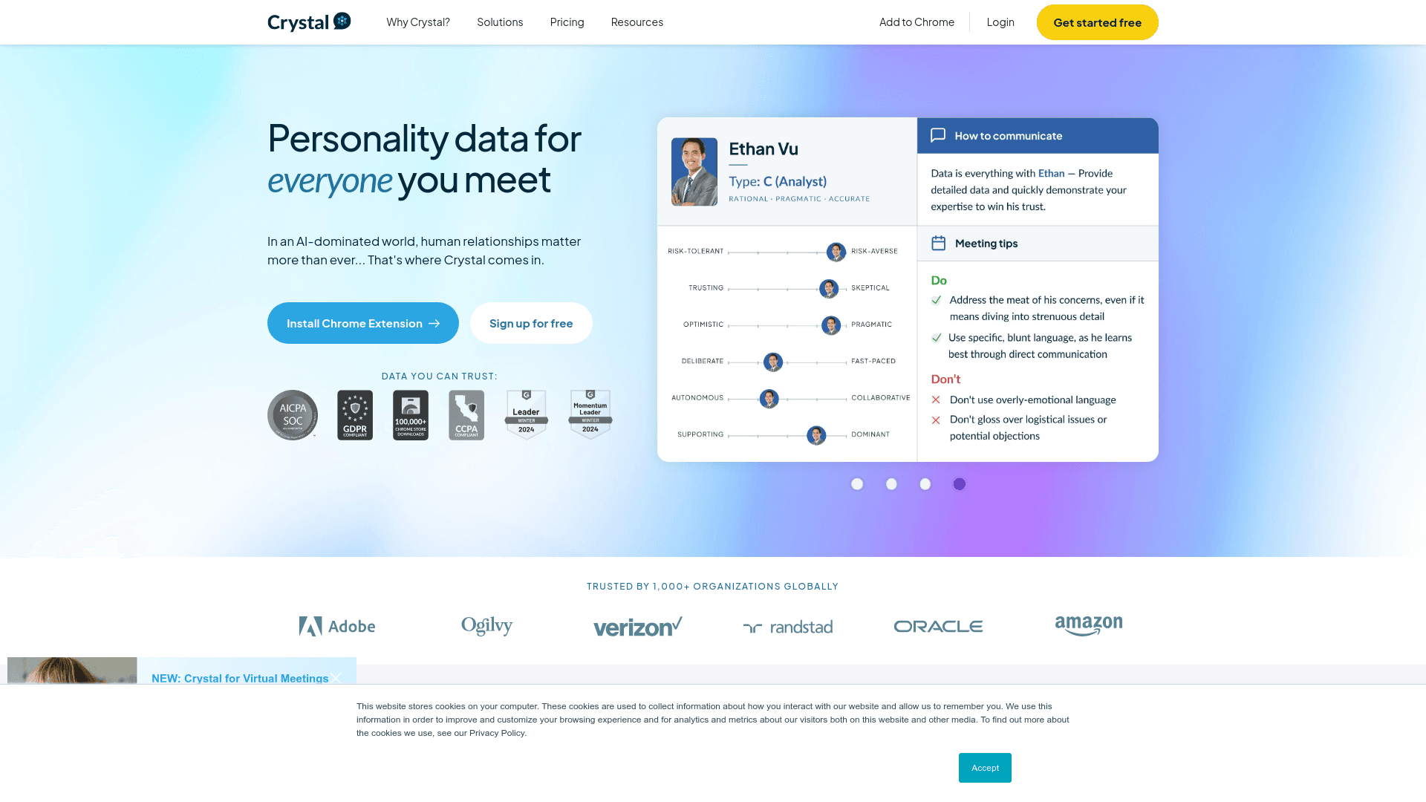Select the first carousel dot indicator

pos(857,483)
